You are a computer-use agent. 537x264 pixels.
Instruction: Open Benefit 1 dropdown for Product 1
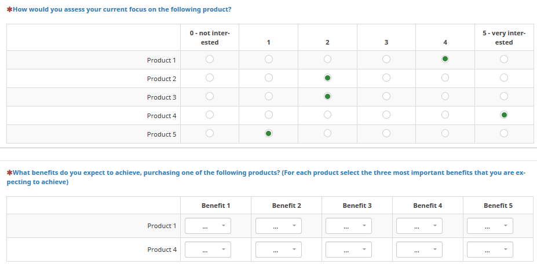pos(208,226)
